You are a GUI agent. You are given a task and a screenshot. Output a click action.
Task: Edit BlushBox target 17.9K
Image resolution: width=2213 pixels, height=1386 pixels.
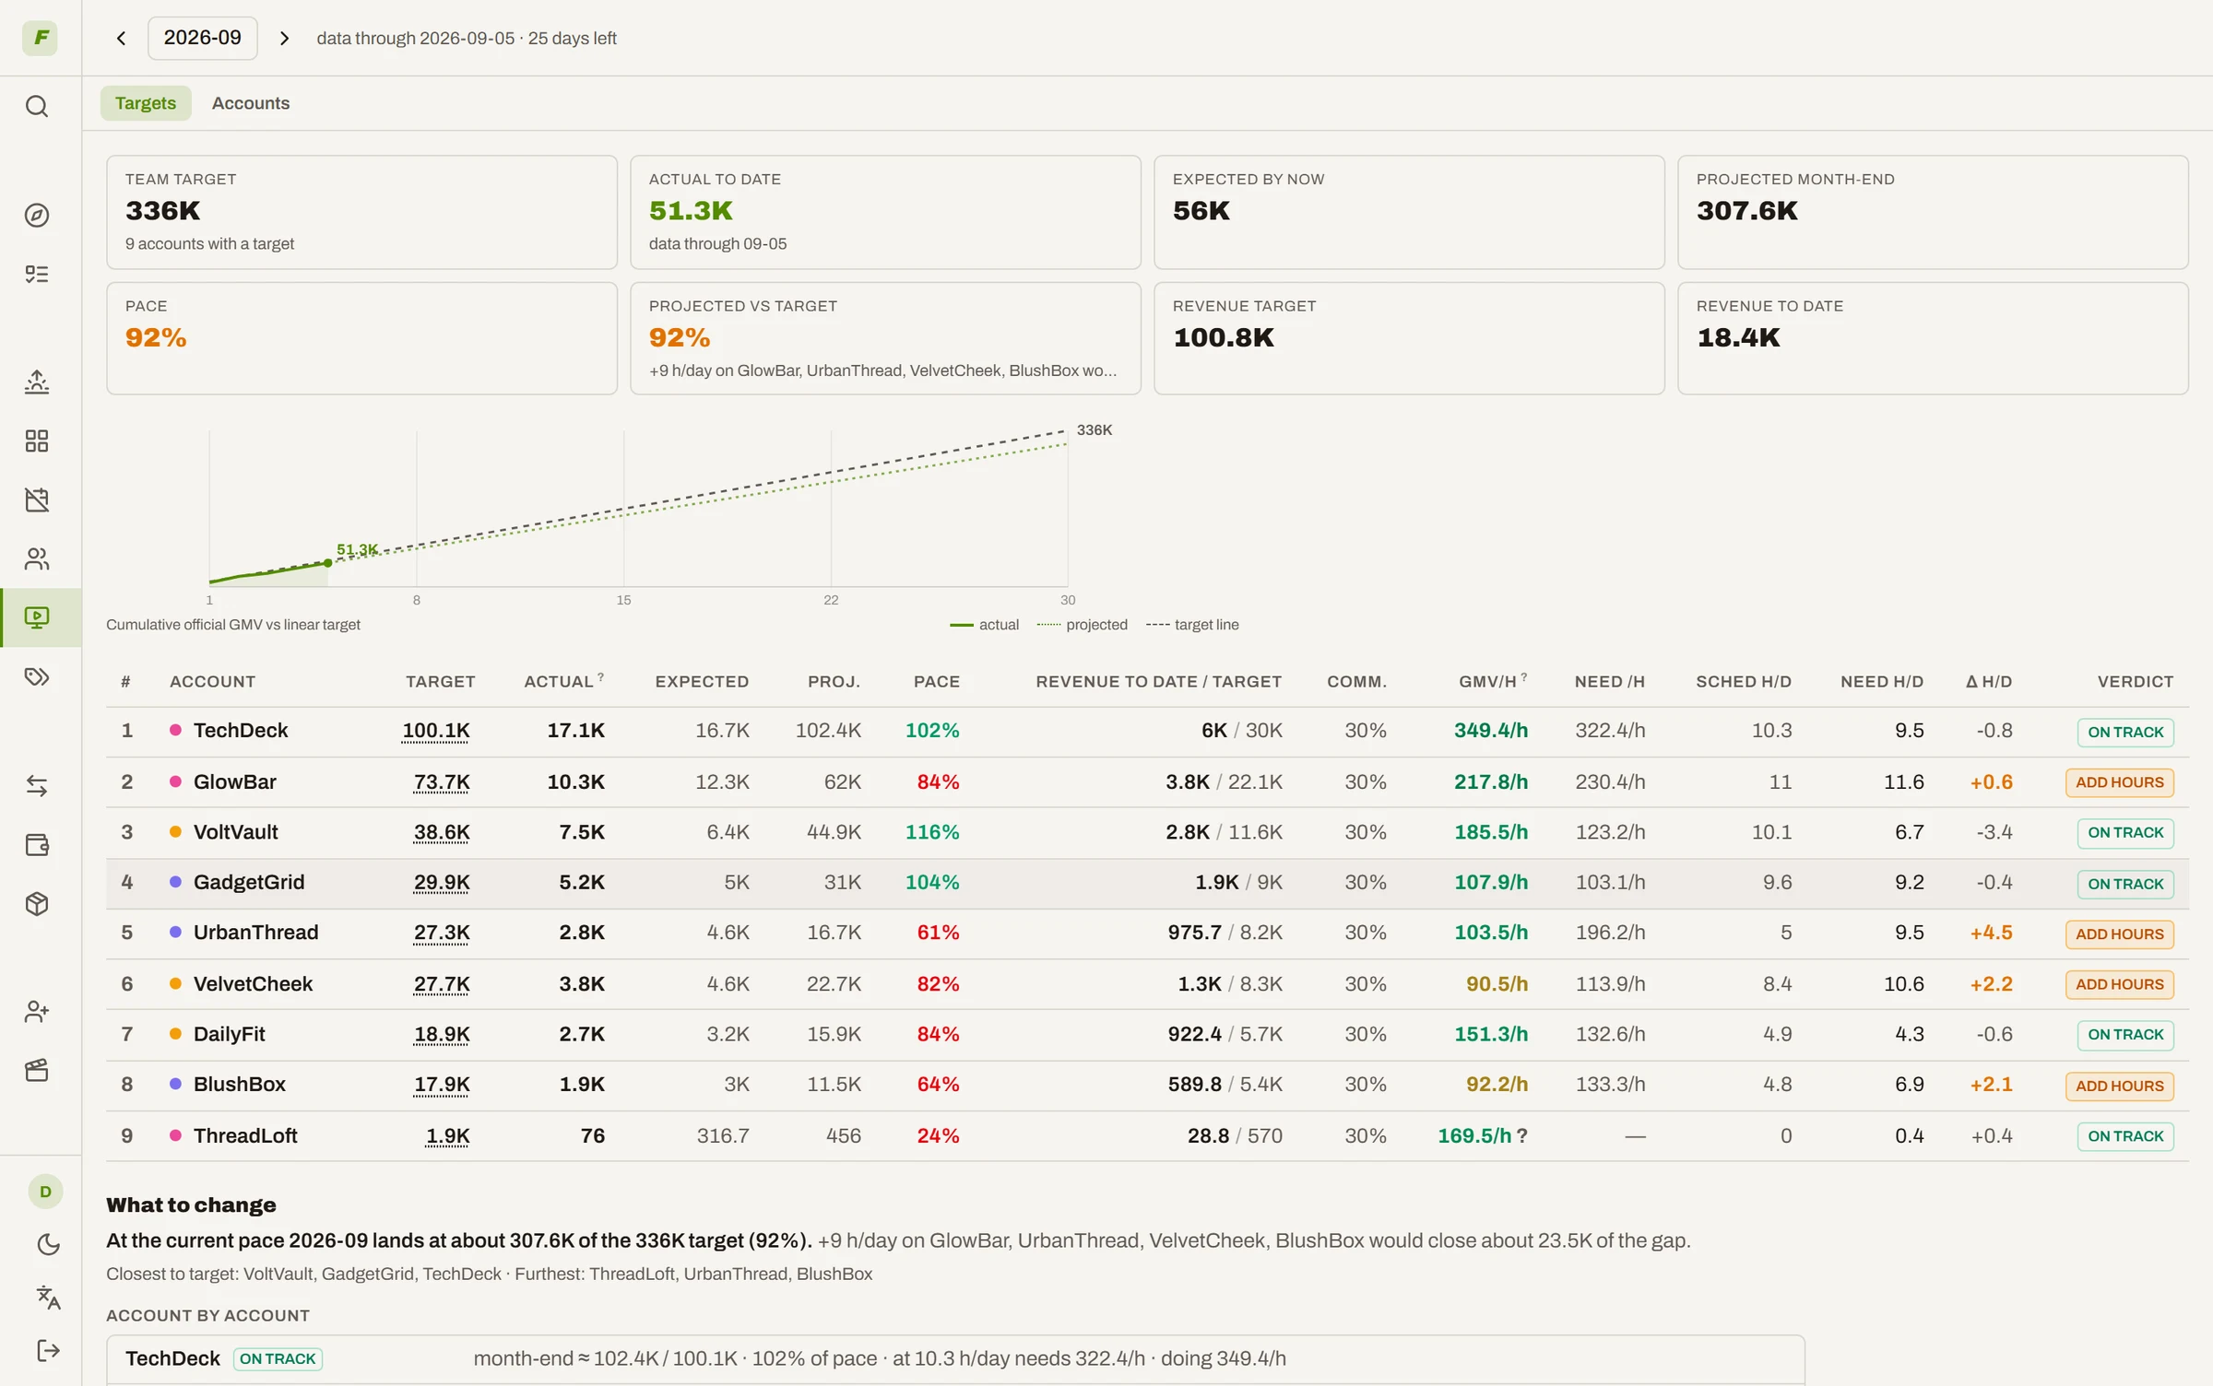click(x=442, y=1085)
